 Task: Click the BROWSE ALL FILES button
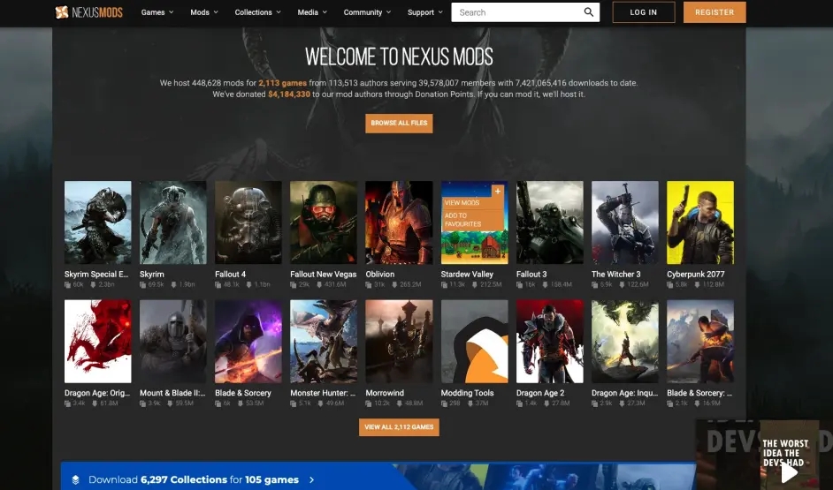tap(399, 123)
